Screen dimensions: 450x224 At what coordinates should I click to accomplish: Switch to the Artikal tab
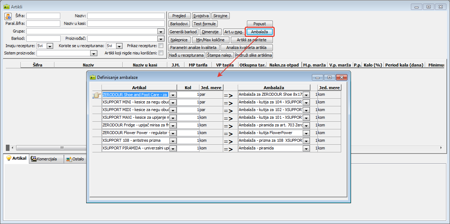(x=16, y=159)
